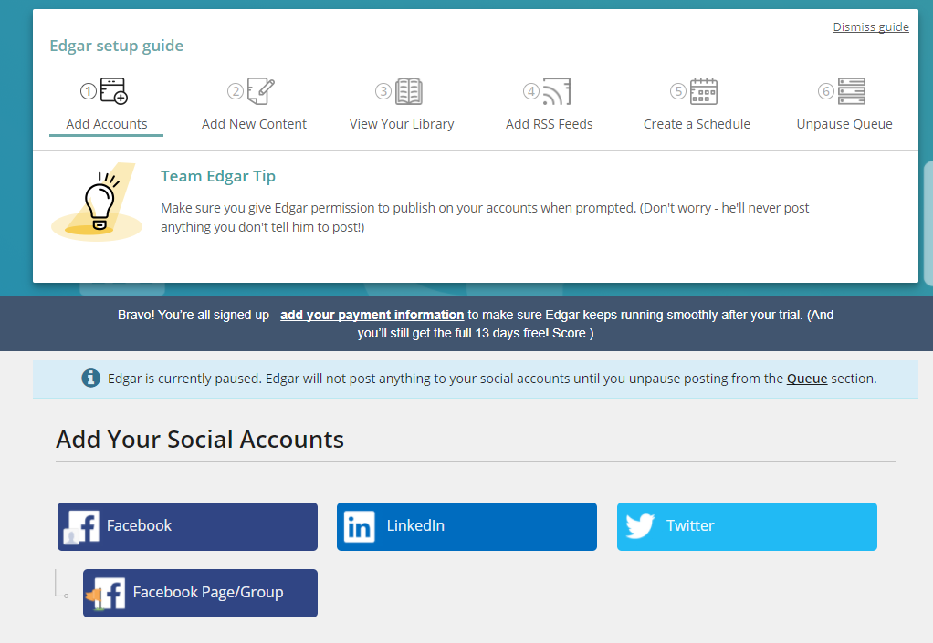This screenshot has width=933, height=643.
Task: Click the View Your Library book icon
Action: [x=409, y=91]
